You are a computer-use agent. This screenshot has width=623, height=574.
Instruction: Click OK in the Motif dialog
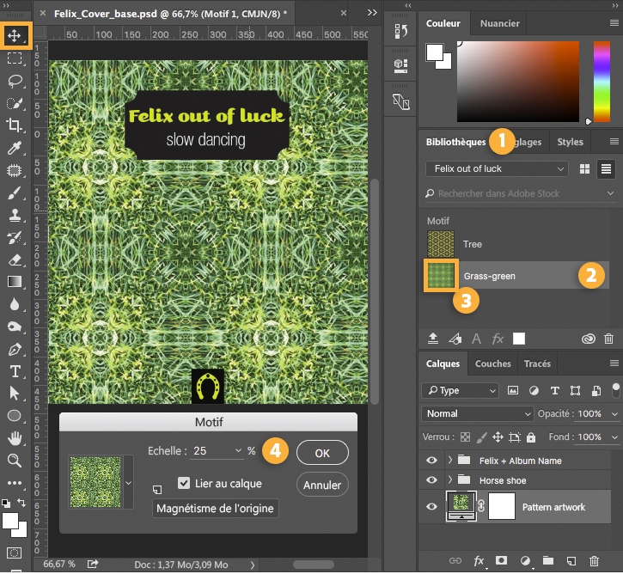pyautogui.click(x=322, y=452)
